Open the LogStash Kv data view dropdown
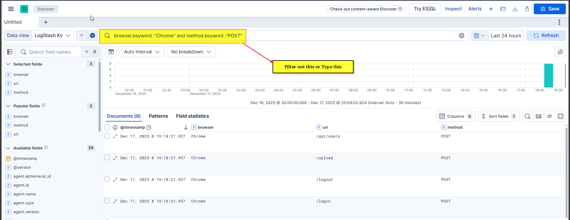Screen dimensions: 570x220 tap(53, 36)
